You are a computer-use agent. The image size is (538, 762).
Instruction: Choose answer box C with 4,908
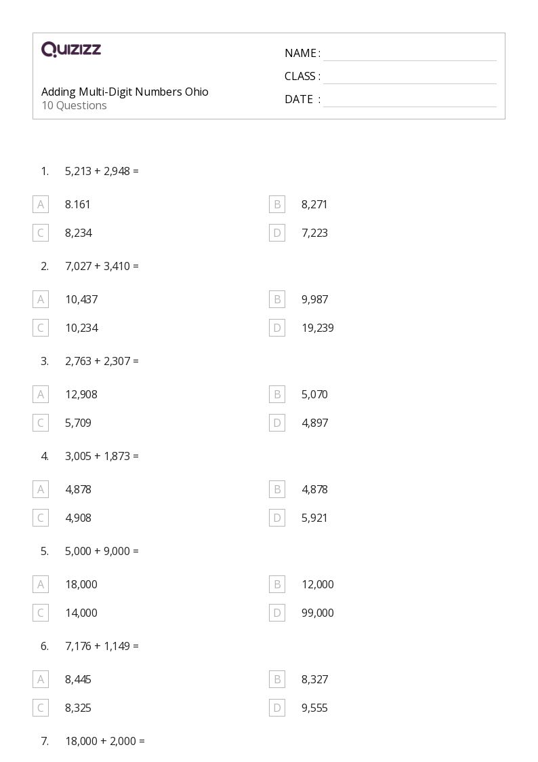pyautogui.click(x=41, y=518)
